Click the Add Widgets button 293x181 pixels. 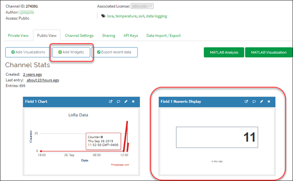tap(71, 52)
